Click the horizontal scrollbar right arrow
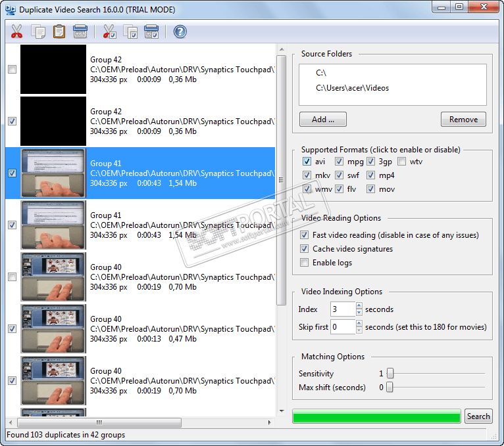 [x=269, y=422]
